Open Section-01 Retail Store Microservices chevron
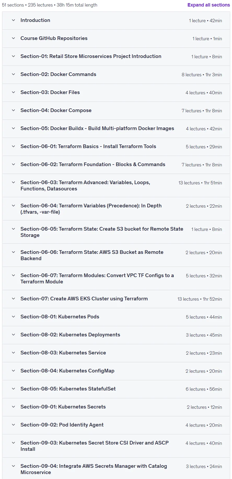The height and width of the screenshot is (479, 232). pos(14,56)
